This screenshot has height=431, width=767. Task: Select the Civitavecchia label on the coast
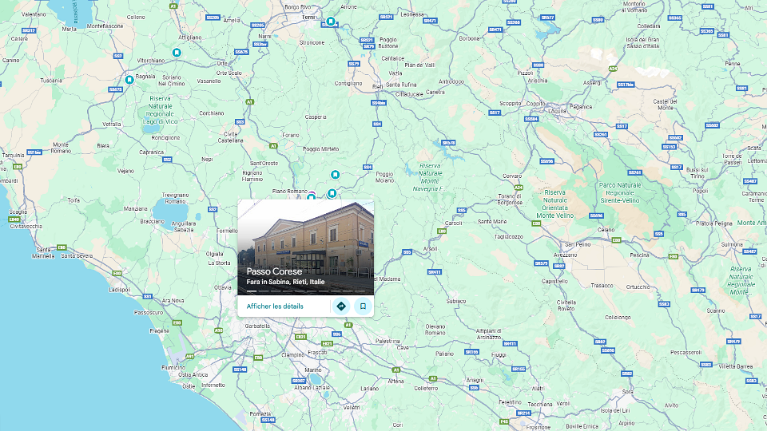coord(26,226)
